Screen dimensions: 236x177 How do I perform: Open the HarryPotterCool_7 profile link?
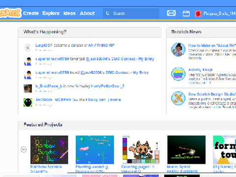click(x=108, y=86)
